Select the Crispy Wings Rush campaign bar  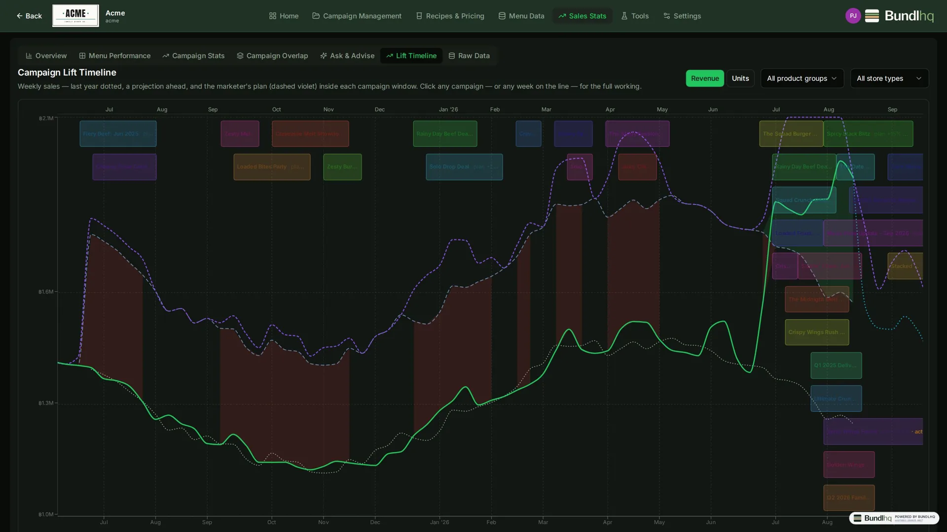click(817, 332)
